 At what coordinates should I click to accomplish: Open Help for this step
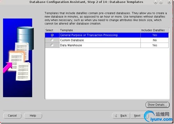33,116
